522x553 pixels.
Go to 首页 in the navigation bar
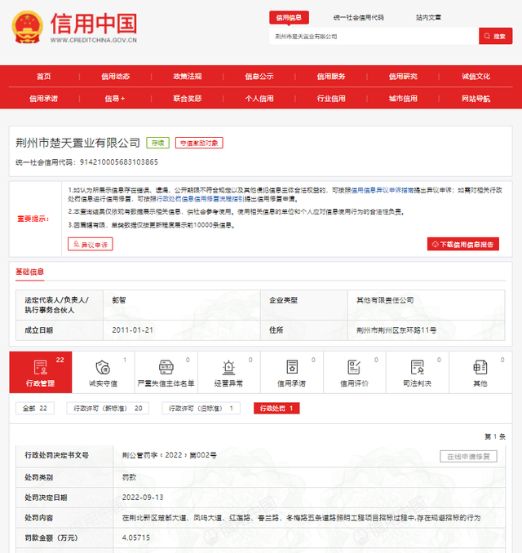click(44, 76)
